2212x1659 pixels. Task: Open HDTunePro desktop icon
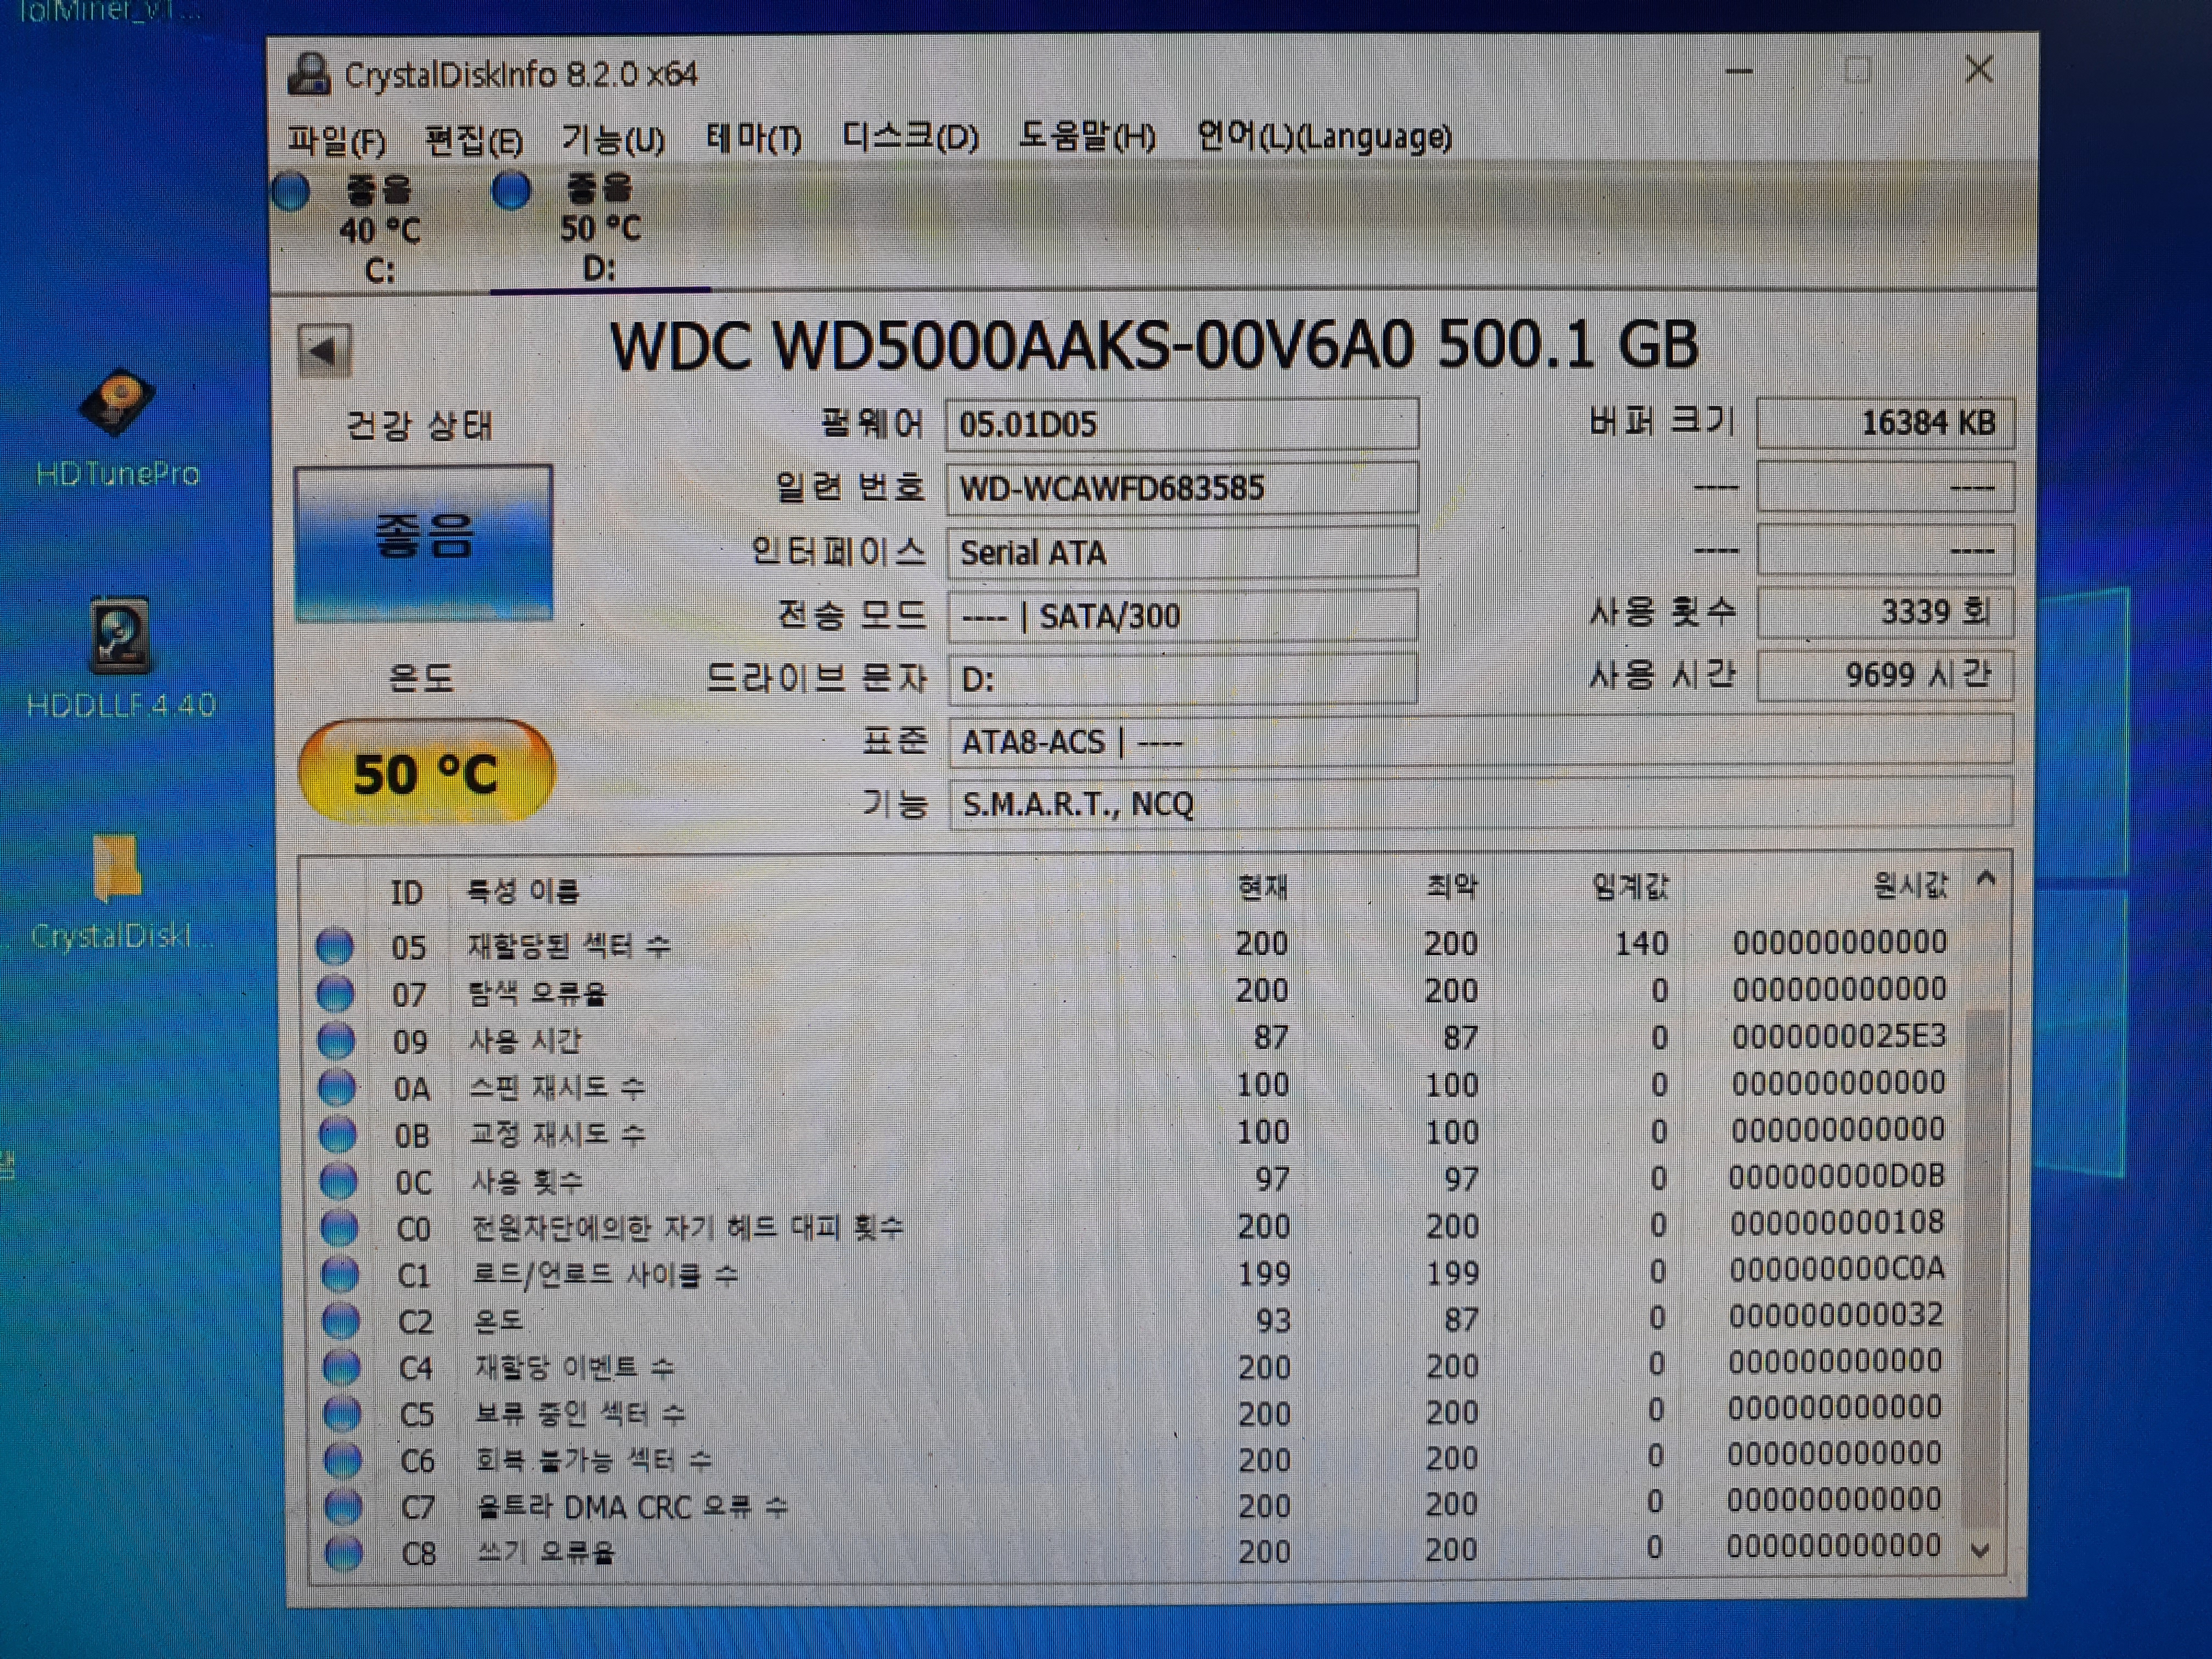coord(117,405)
